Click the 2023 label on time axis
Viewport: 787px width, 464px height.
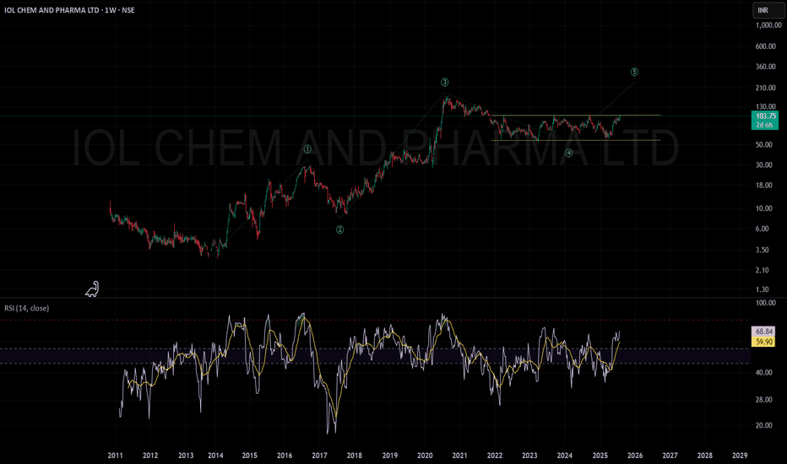[x=529, y=456]
